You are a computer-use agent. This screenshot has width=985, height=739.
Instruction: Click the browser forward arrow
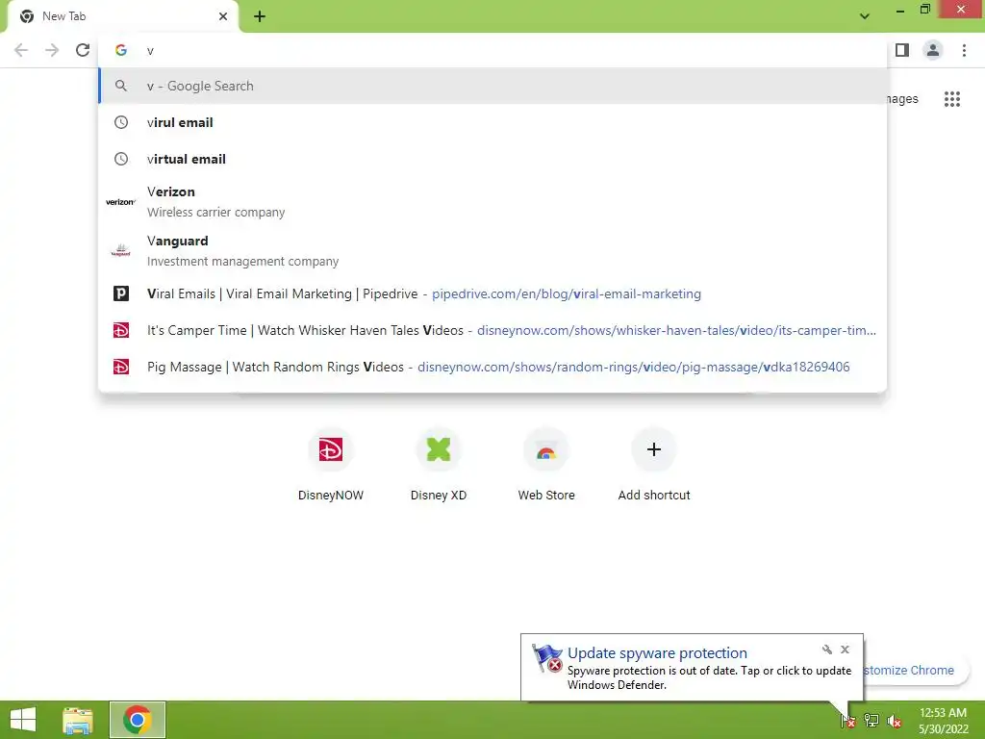coord(52,50)
